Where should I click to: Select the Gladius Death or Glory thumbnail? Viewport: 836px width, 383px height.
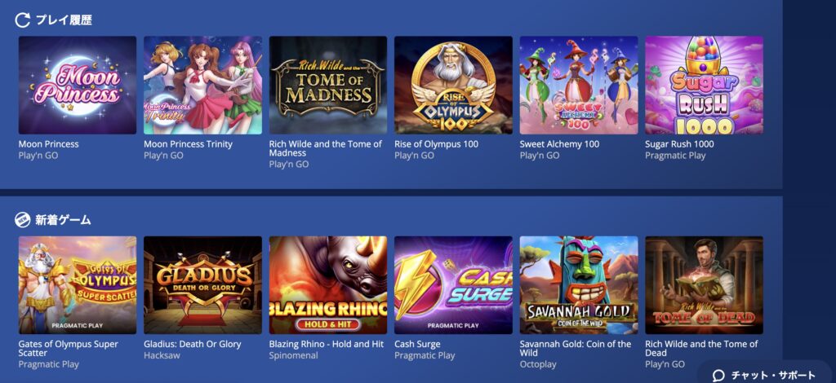(202, 285)
